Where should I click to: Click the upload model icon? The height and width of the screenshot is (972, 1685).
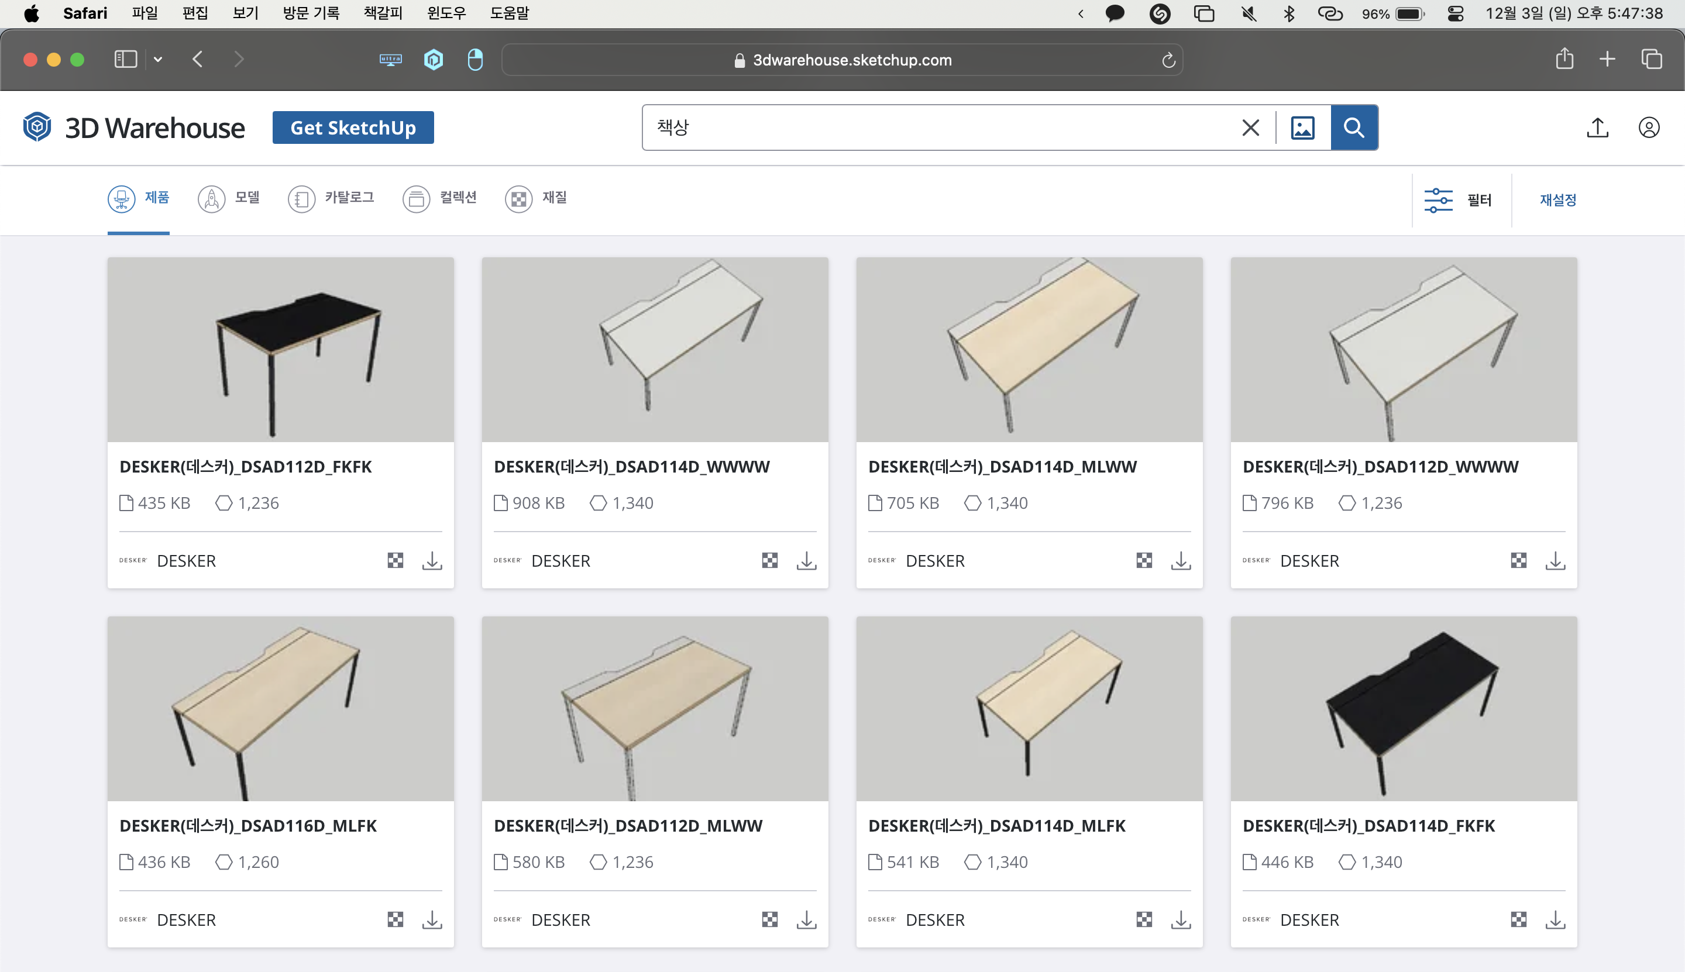pyautogui.click(x=1597, y=127)
